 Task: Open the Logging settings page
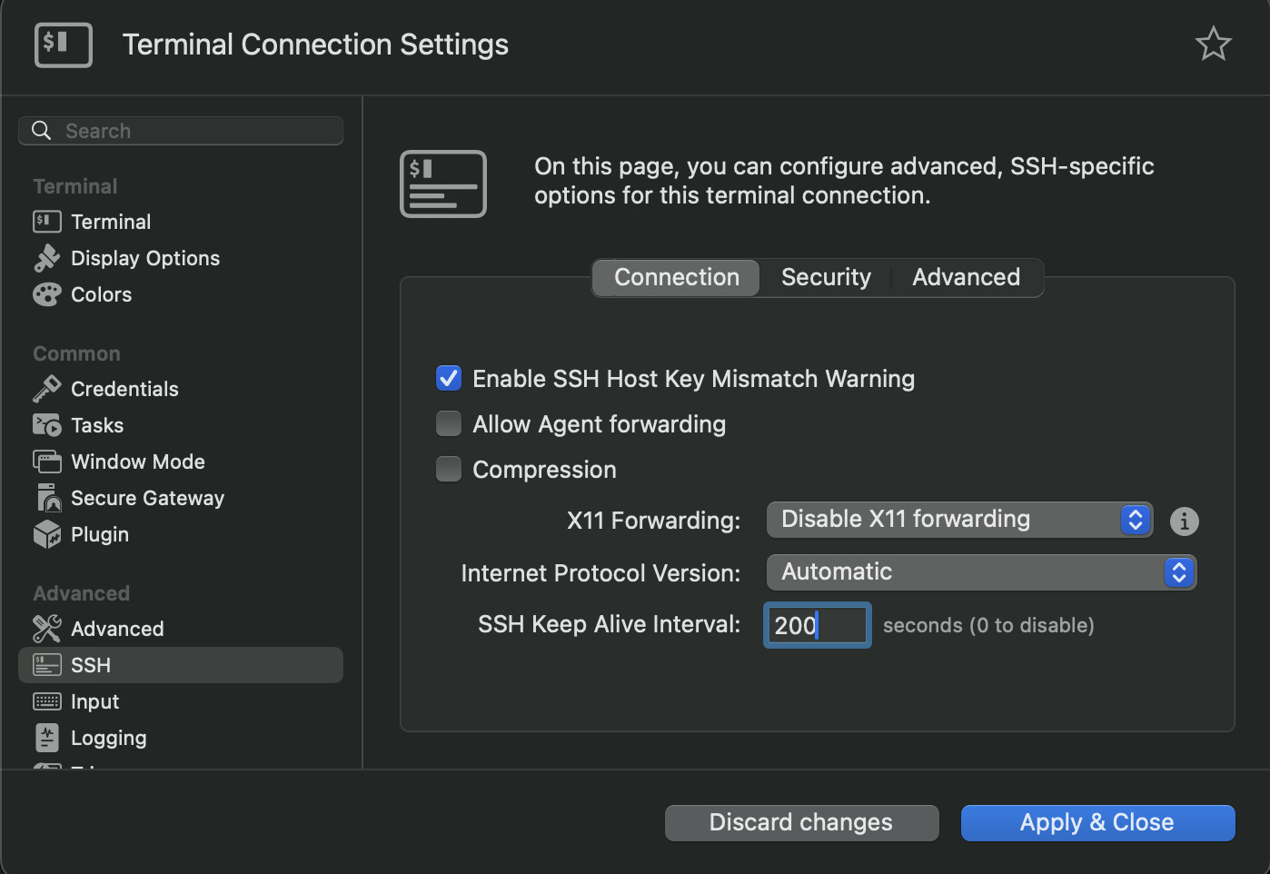point(108,738)
